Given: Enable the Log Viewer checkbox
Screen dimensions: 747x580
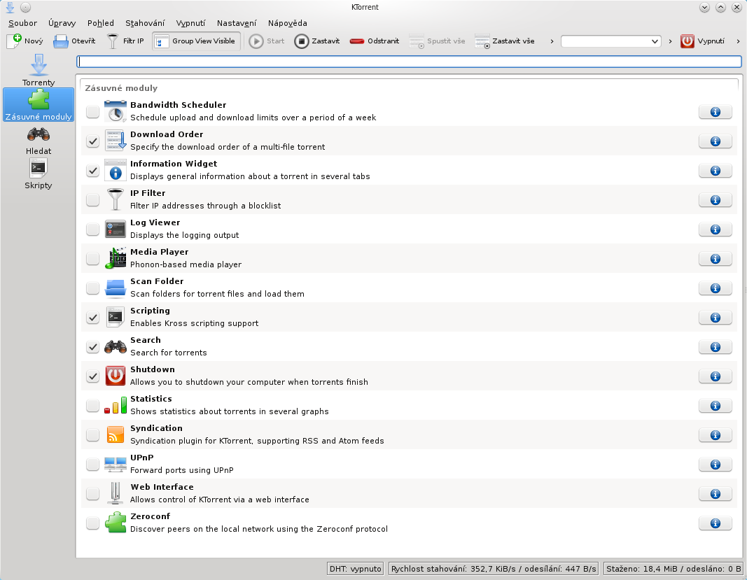Looking at the screenshot, I should (92, 229).
